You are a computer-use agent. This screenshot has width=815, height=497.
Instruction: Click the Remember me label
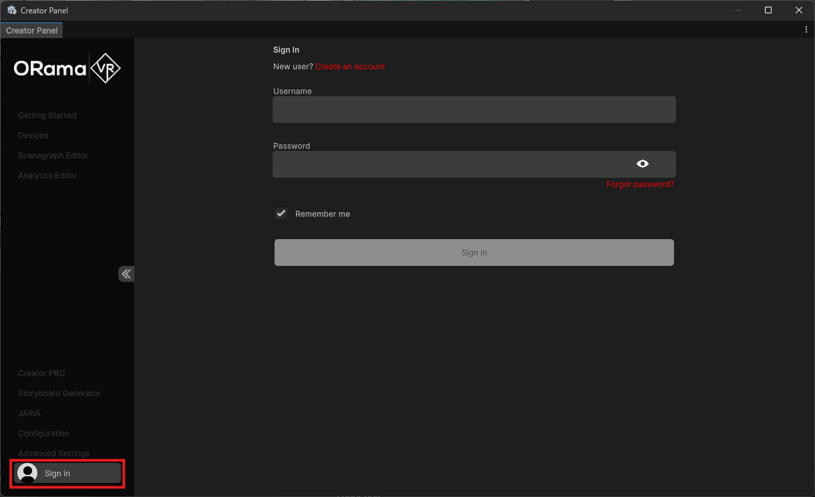pos(323,214)
